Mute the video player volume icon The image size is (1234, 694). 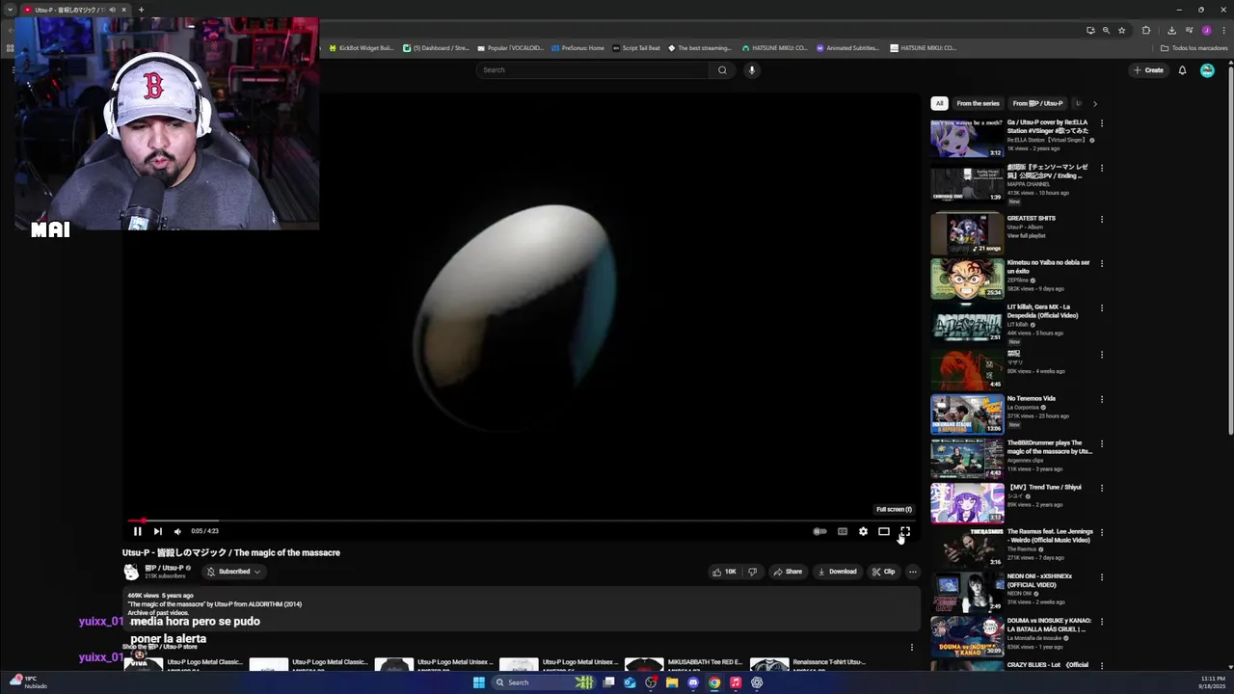tap(177, 531)
